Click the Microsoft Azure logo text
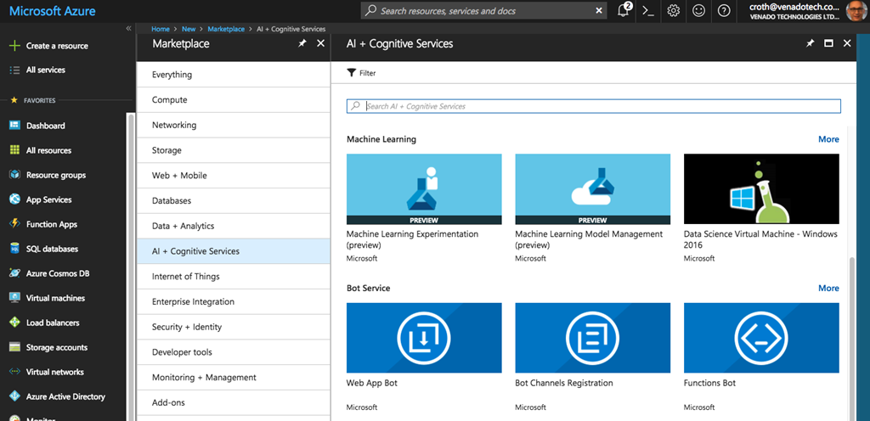This screenshot has height=421, width=870. pos(52,10)
